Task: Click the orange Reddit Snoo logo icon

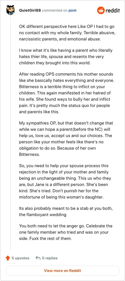Action: point(101,10)
